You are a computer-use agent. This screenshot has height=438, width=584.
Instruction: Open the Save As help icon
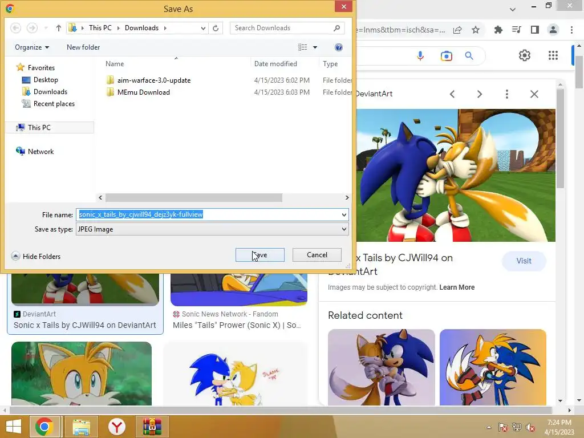[339, 47]
